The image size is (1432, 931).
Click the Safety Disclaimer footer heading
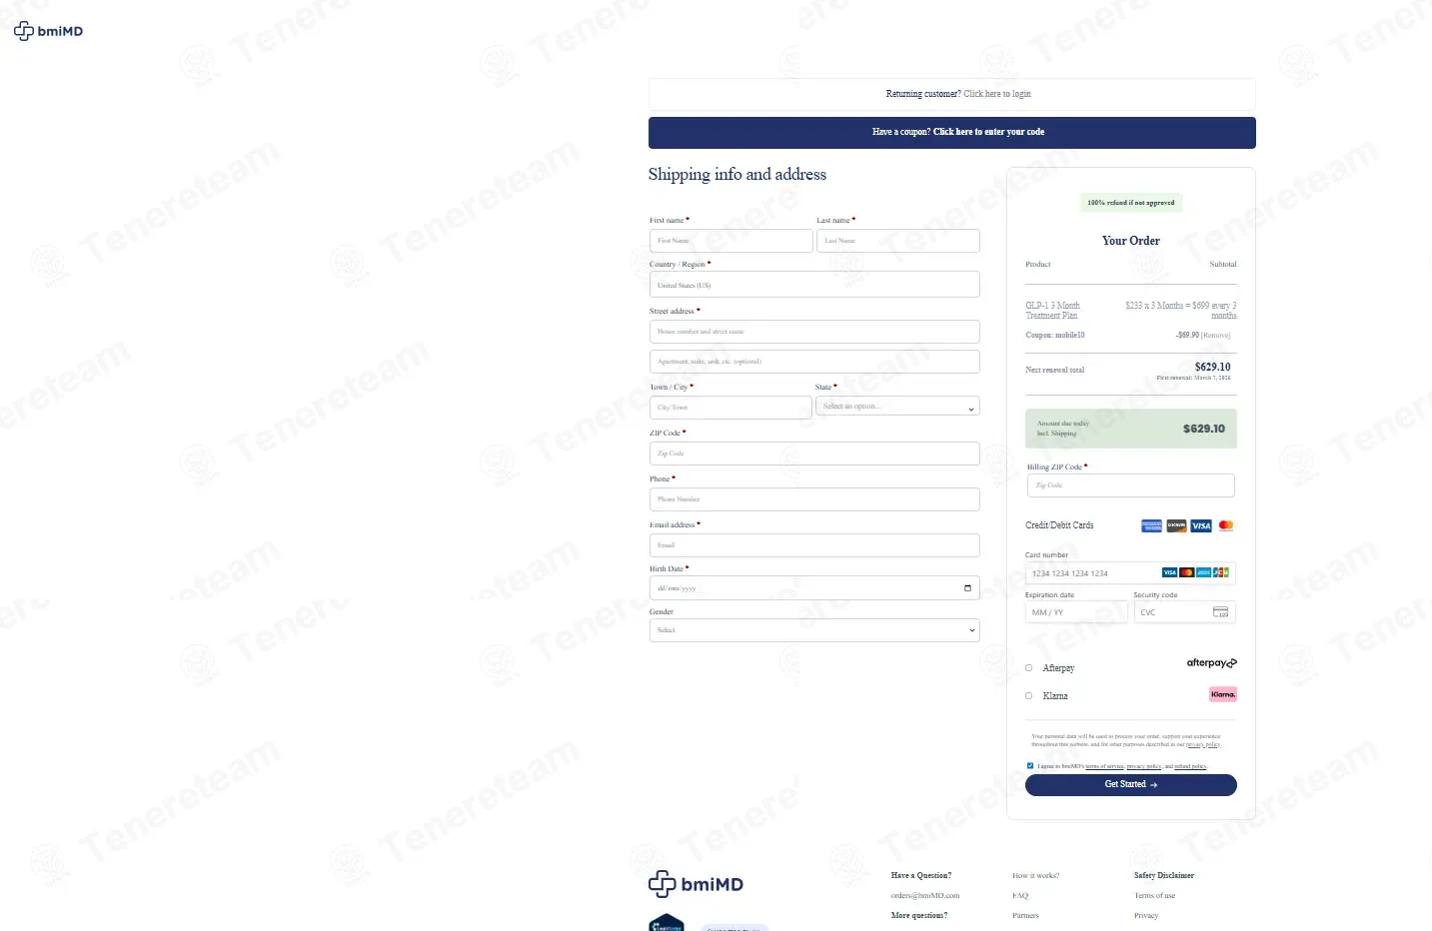(1164, 876)
